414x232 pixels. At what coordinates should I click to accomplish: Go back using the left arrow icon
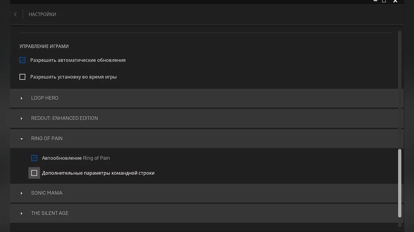pos(15,14)
